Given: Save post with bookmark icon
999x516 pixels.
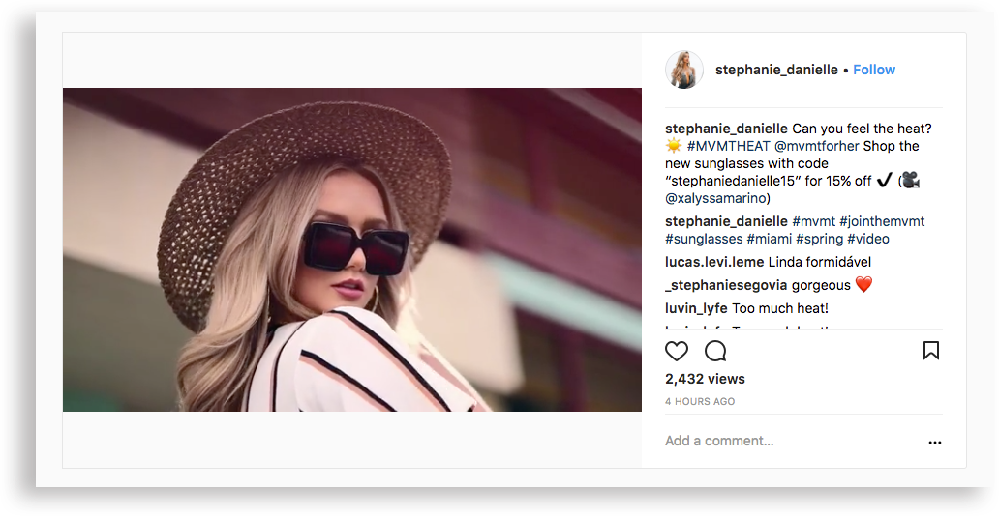Looking at the screenshot, I should tap(931, 351).
